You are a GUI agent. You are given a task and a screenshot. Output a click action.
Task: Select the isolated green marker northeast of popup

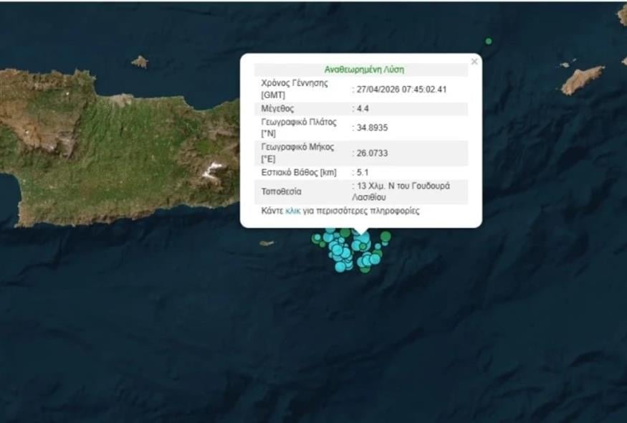coord(489,42)
